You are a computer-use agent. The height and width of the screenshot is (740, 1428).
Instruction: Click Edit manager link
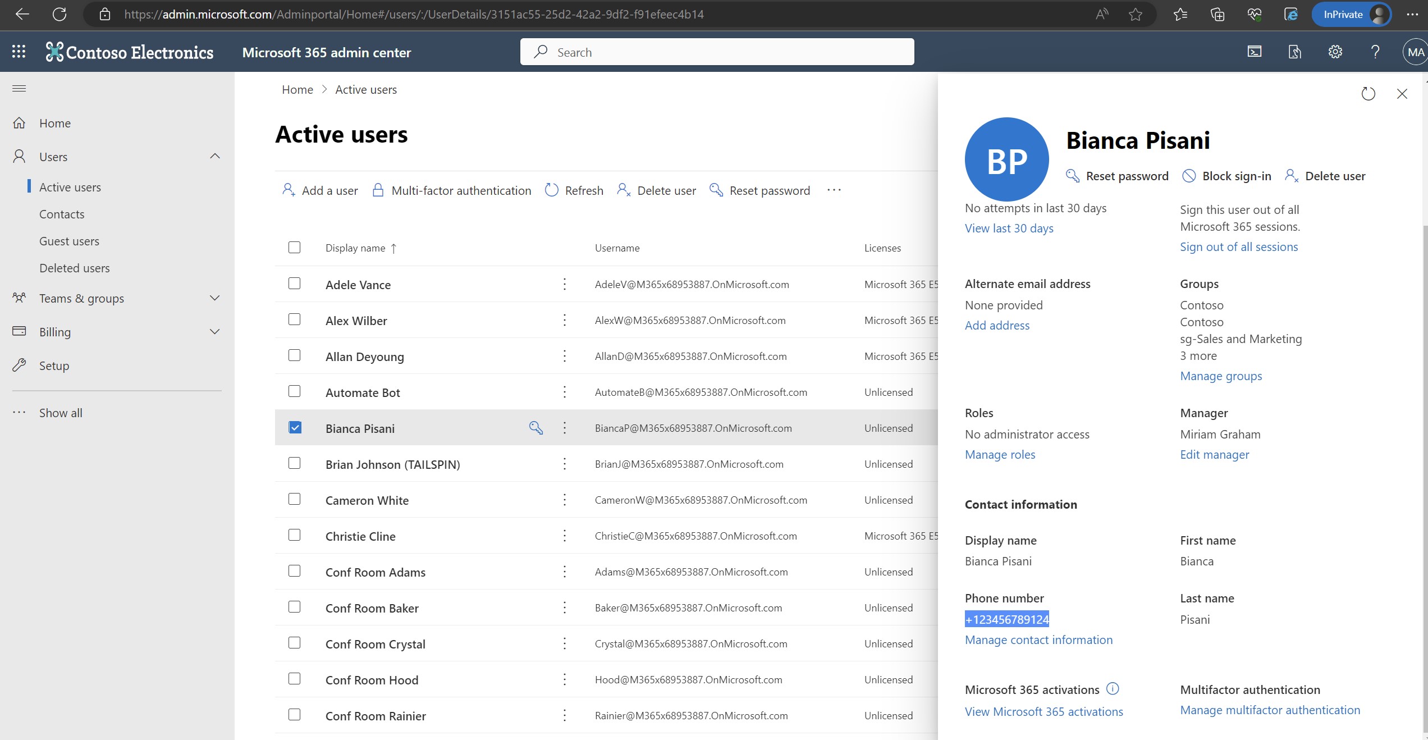click(x=1215, y=454)
